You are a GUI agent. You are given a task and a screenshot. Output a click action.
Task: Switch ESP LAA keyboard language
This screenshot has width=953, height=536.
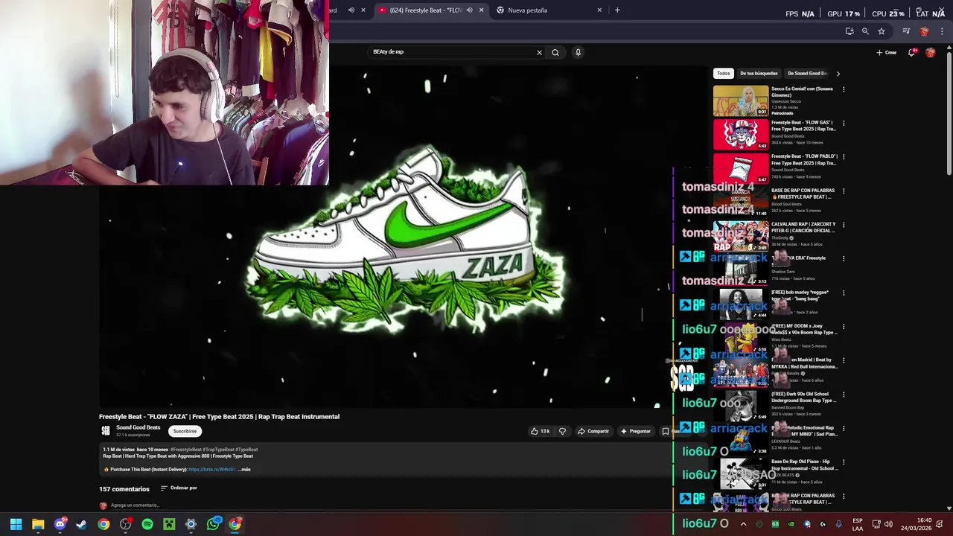point(858,524)
